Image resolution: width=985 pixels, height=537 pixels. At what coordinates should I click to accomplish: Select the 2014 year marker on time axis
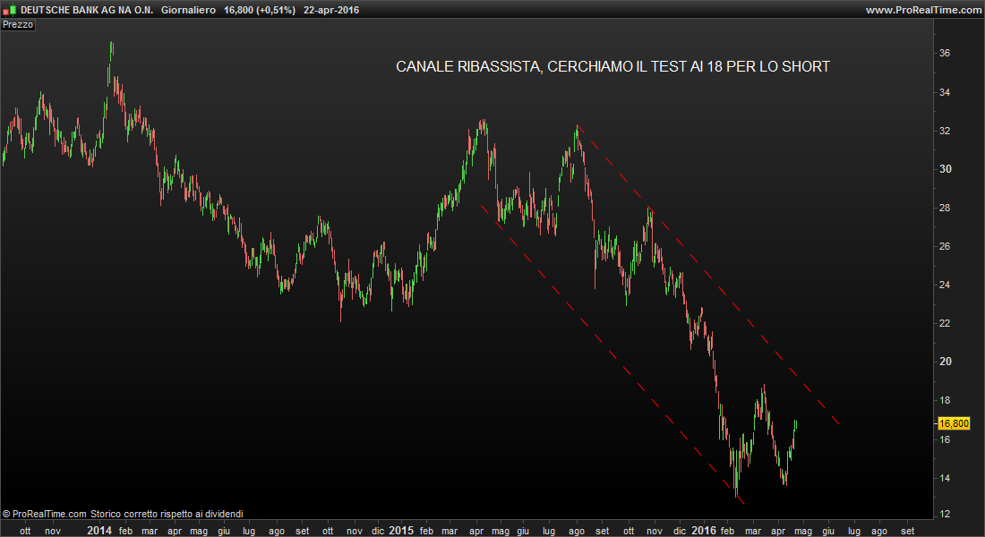point(99,531)
